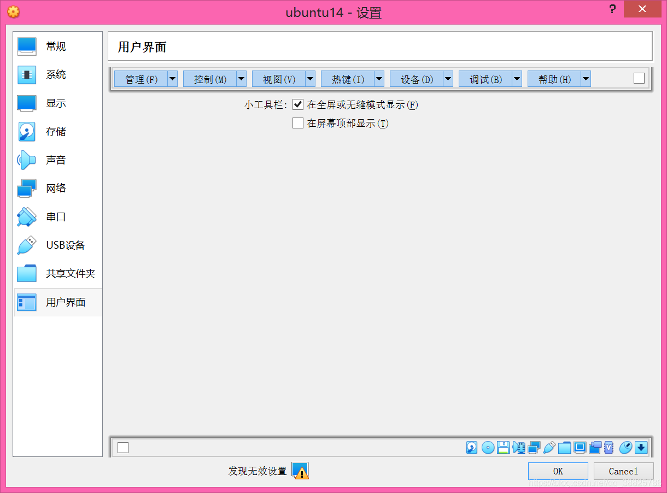The width and height of the screenshot is (667, 493).
Task: Open the General (常规) settings category
Action: click(x=57, y=46)
